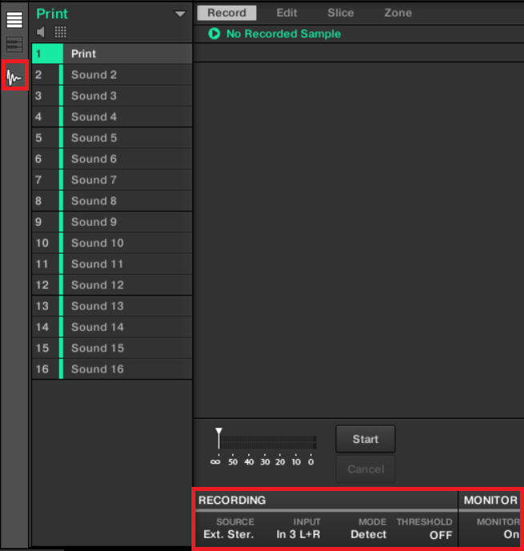Mute the Print group speaker icon
This screenshot has height=551, width=524.
click(40, 32)
